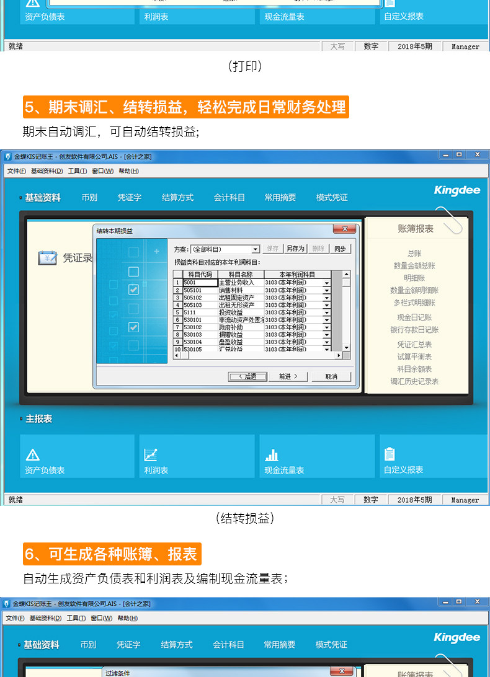Click the 取消 button
This screenshot has height=677, width=490.
(x=331, y=376)
